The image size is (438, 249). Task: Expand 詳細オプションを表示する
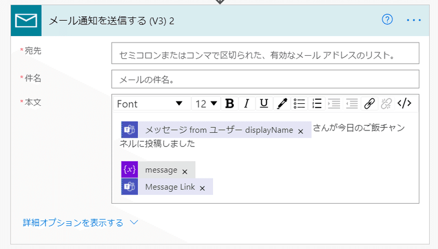(x=73, y=223)
